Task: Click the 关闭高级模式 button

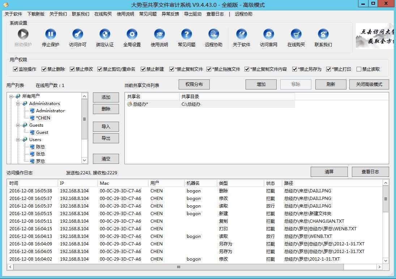Action: [369, 84]
